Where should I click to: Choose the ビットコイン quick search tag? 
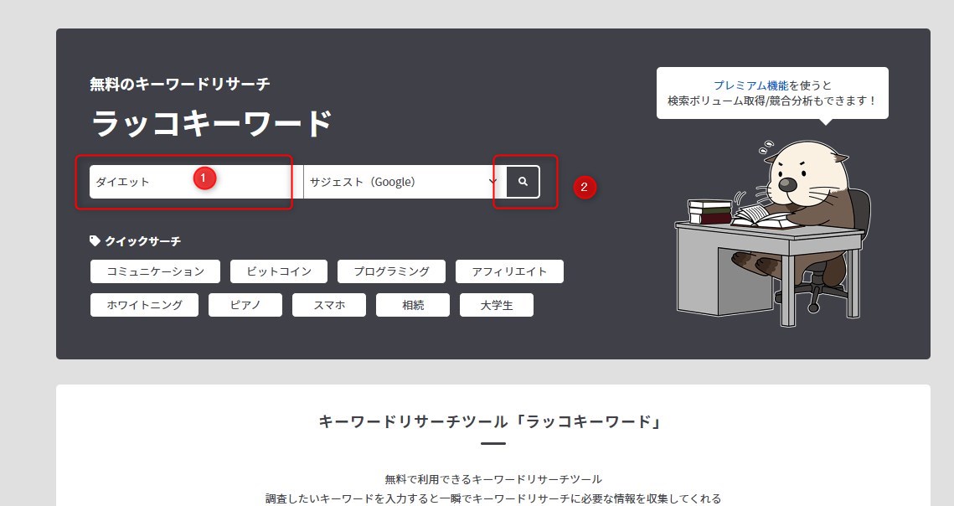point(279,271)
